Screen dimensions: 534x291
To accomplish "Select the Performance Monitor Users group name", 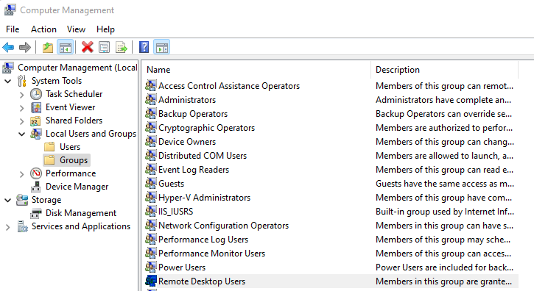I will (211, 254).
